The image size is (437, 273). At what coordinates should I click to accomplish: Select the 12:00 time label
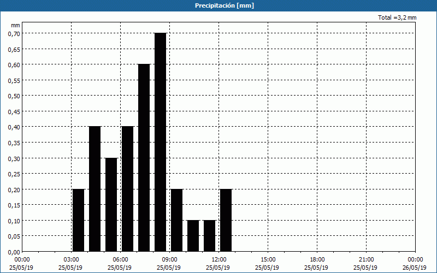[219, 260]
